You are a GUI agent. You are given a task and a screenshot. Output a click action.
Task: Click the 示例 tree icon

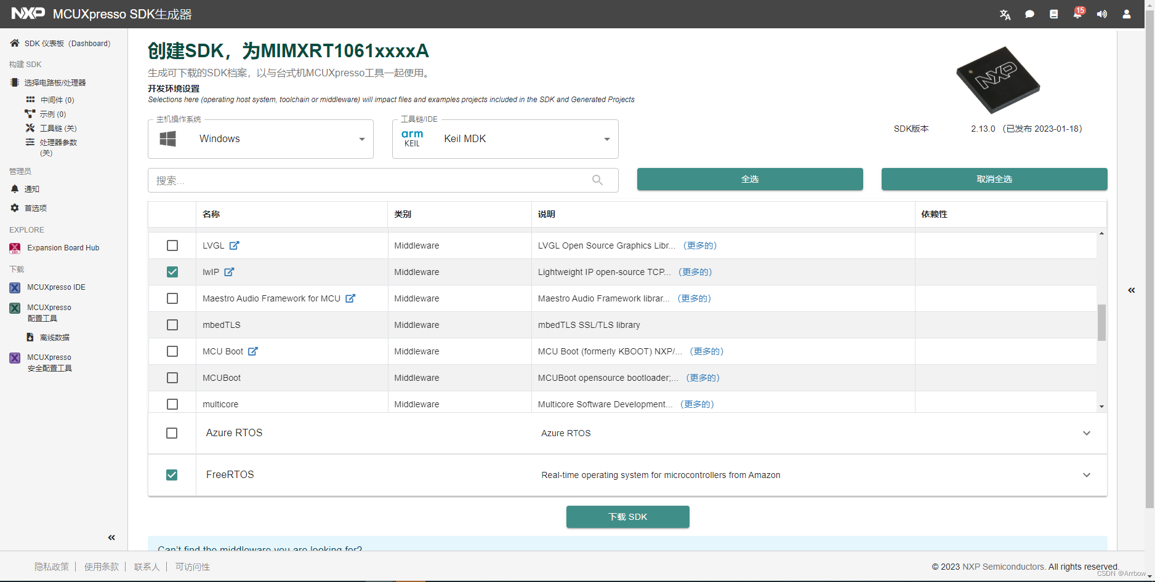[x=30, y=114]
